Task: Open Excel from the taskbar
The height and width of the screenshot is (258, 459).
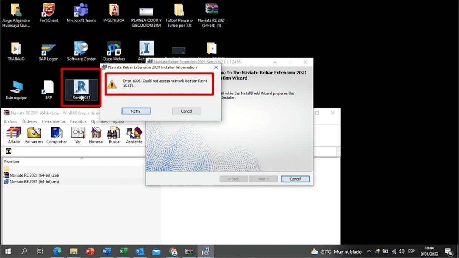Action: pos(123,251)
